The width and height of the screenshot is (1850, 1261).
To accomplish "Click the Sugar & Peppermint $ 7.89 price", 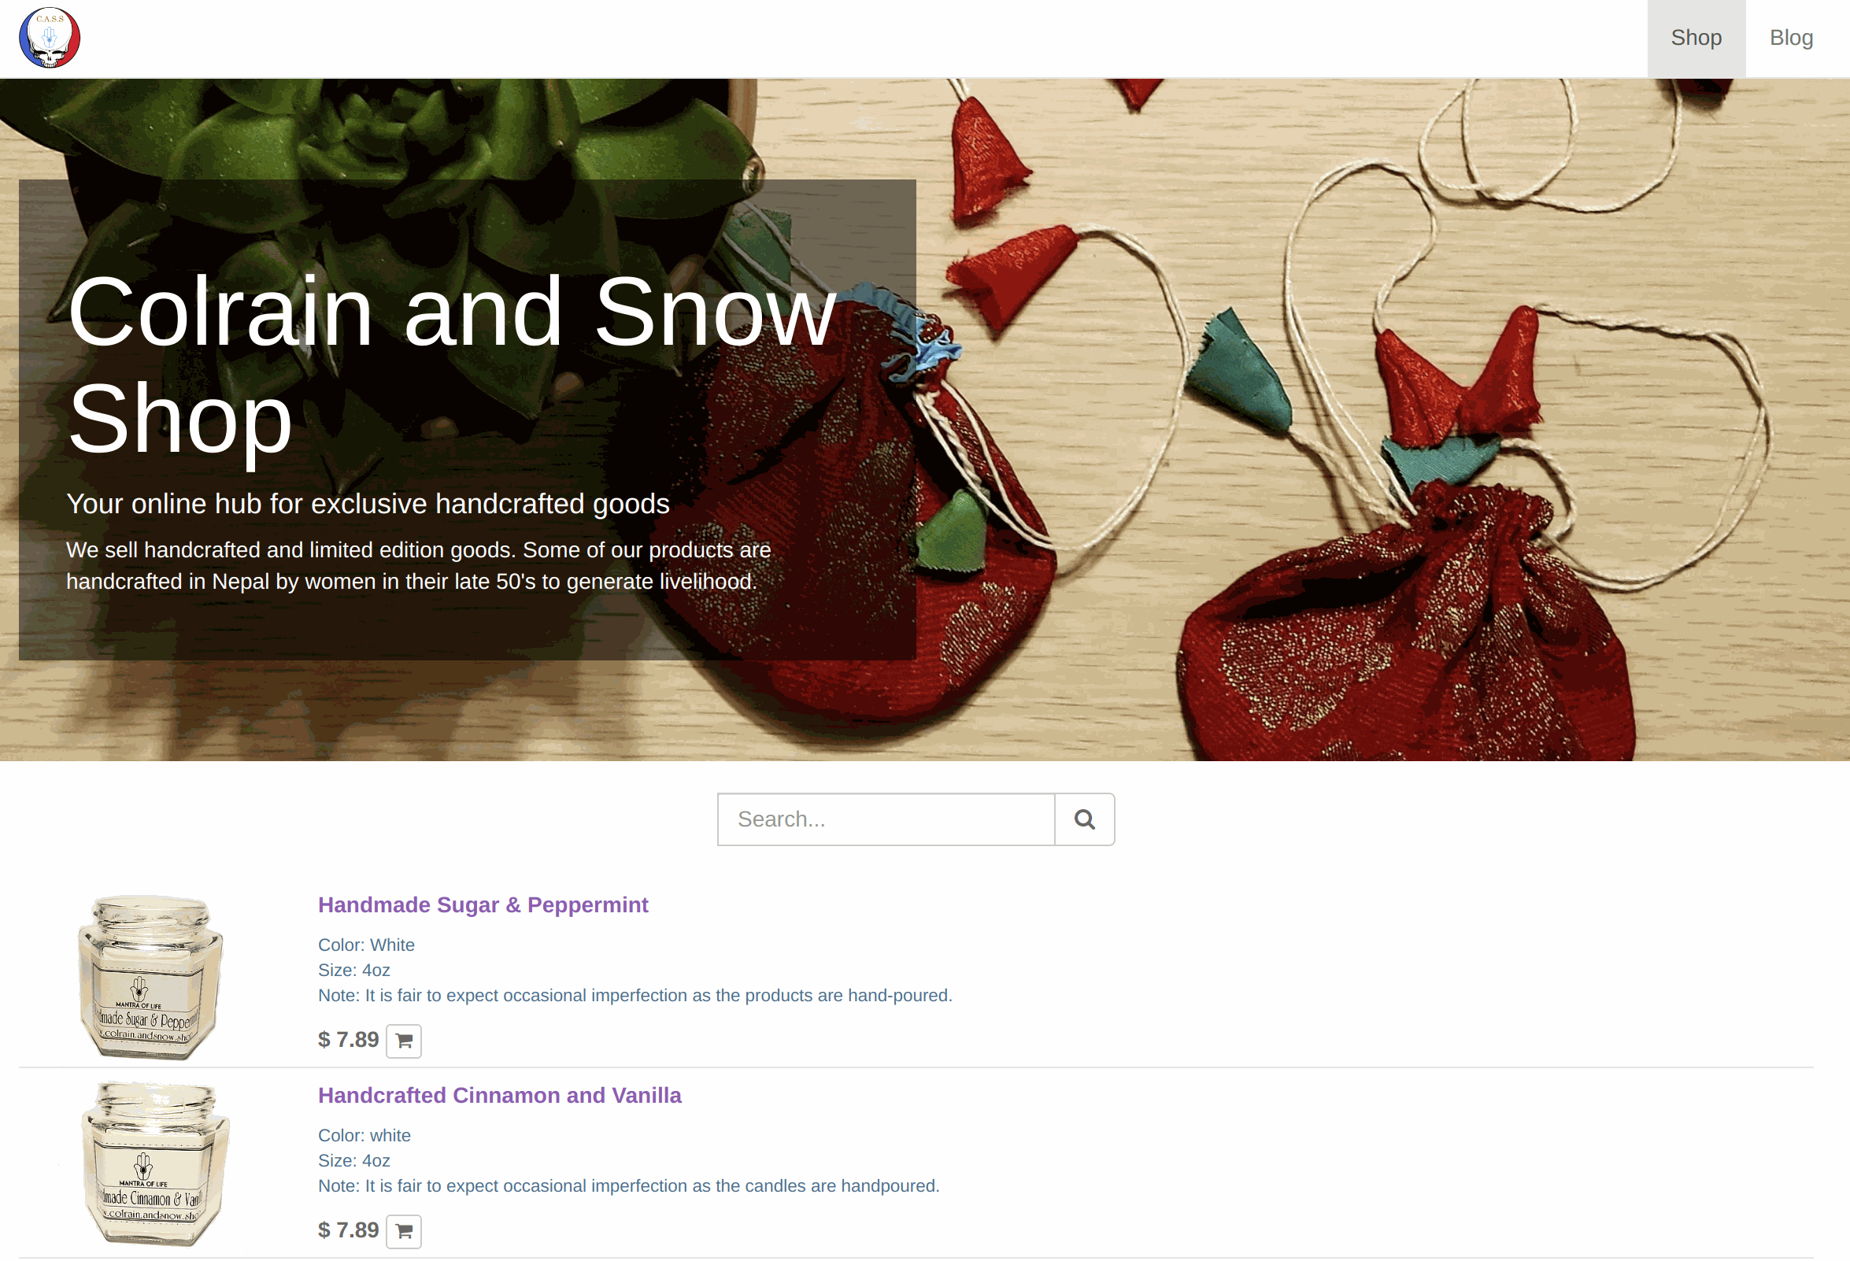I will tap(349, 1040).
